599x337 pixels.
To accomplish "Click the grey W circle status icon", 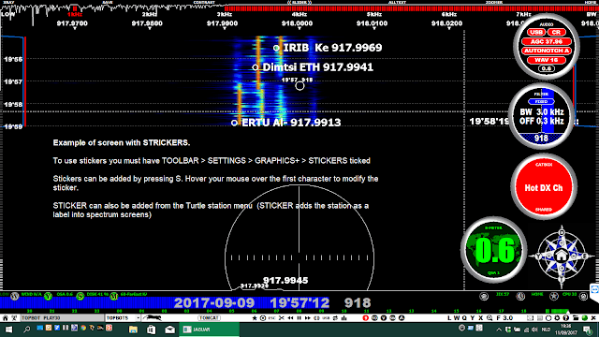I will click(x=15, y=296).
